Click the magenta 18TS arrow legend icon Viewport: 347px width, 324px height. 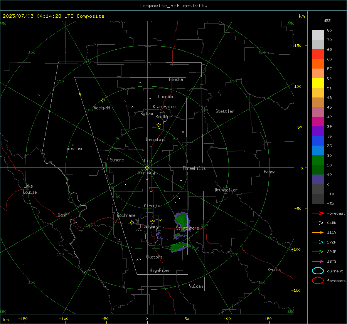[318, 262]
